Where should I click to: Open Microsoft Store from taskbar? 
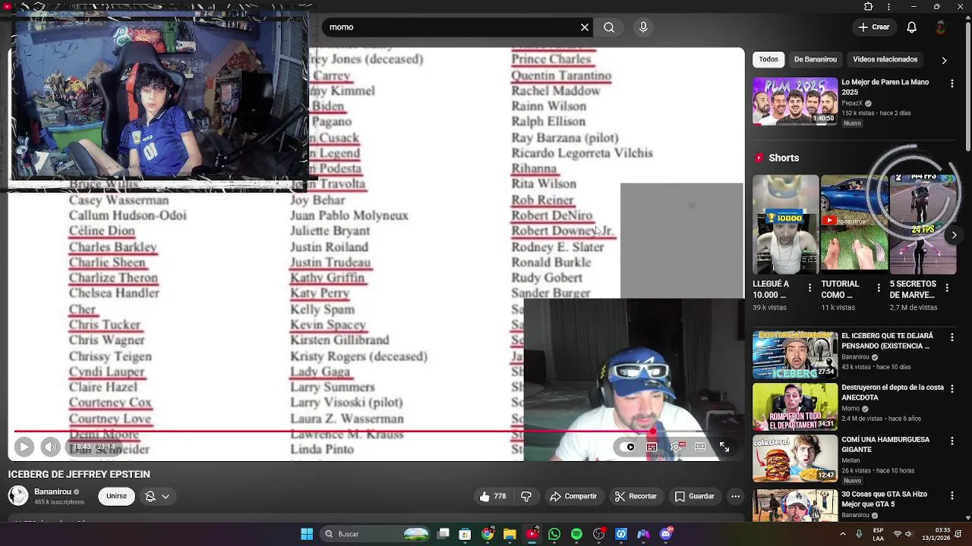(465, 534)
